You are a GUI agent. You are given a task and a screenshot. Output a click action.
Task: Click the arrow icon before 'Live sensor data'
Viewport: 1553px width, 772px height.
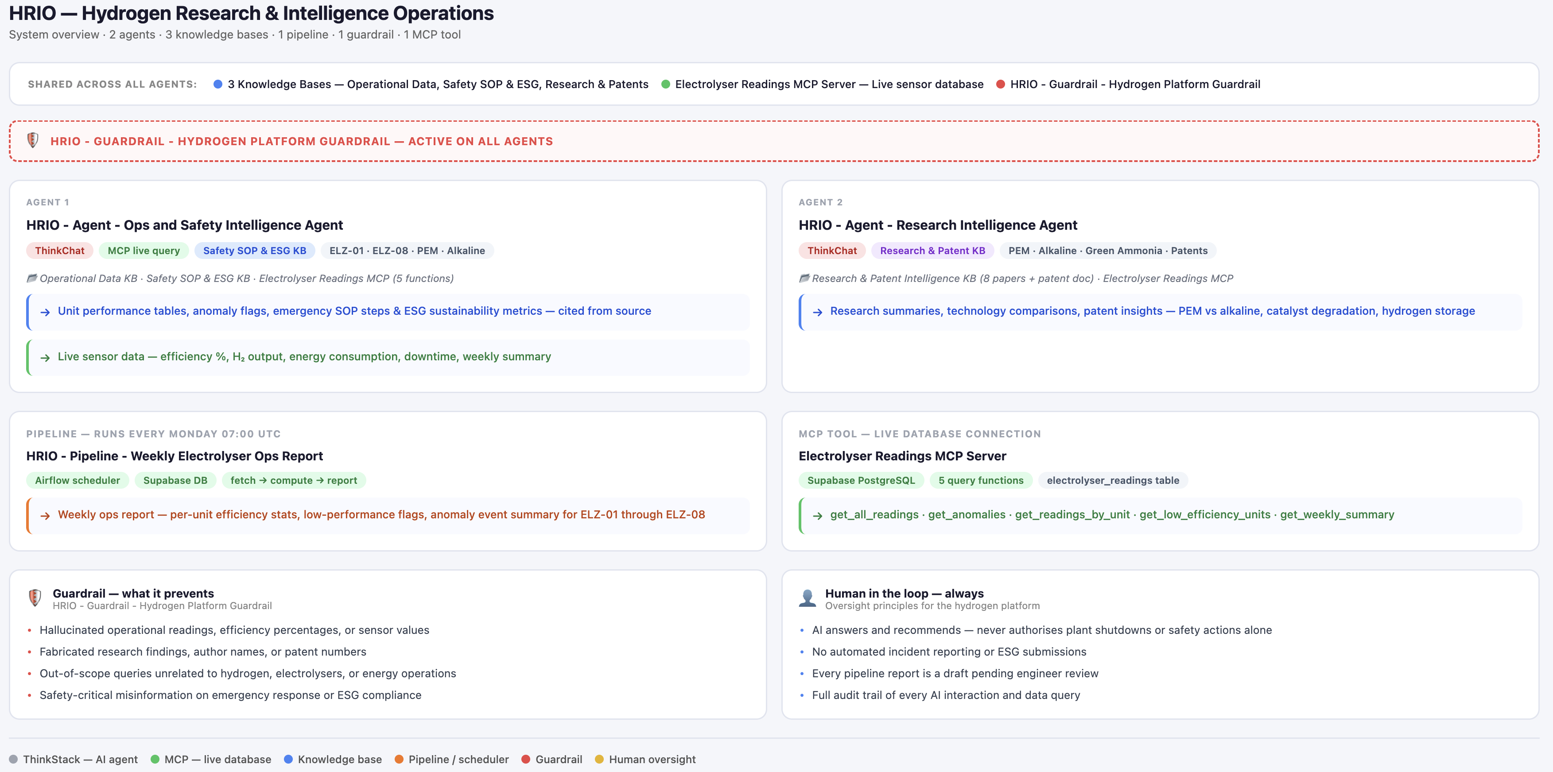click(45, 357)
